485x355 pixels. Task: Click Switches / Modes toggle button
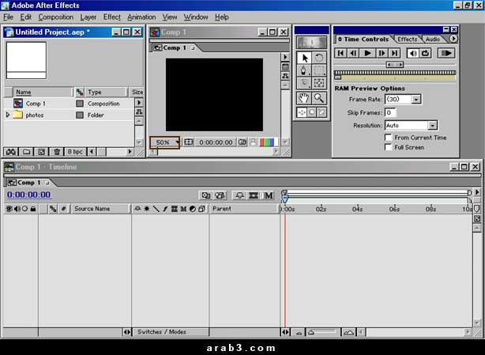[x=171, y=332]
